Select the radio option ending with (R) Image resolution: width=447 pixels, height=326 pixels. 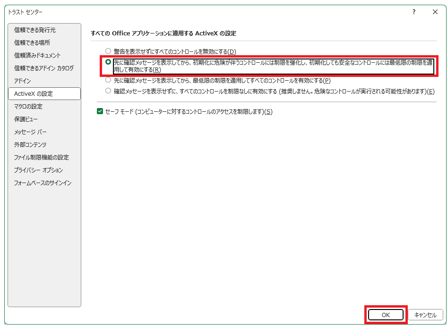[109, 62]
